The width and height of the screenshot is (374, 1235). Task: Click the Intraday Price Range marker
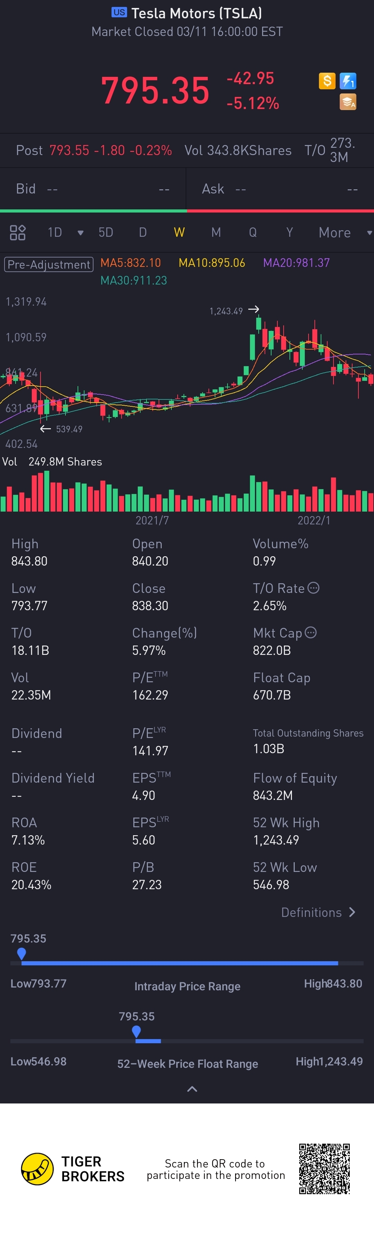(x=21, y=954)
